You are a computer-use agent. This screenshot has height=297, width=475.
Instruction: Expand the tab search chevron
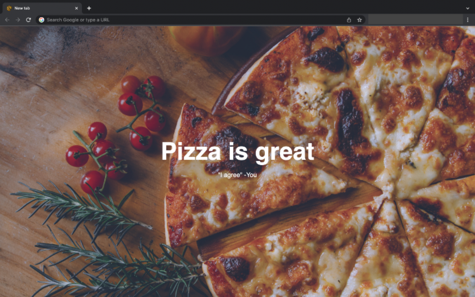pos(468,8)
